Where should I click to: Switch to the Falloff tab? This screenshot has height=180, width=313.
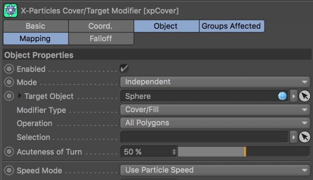101,38
